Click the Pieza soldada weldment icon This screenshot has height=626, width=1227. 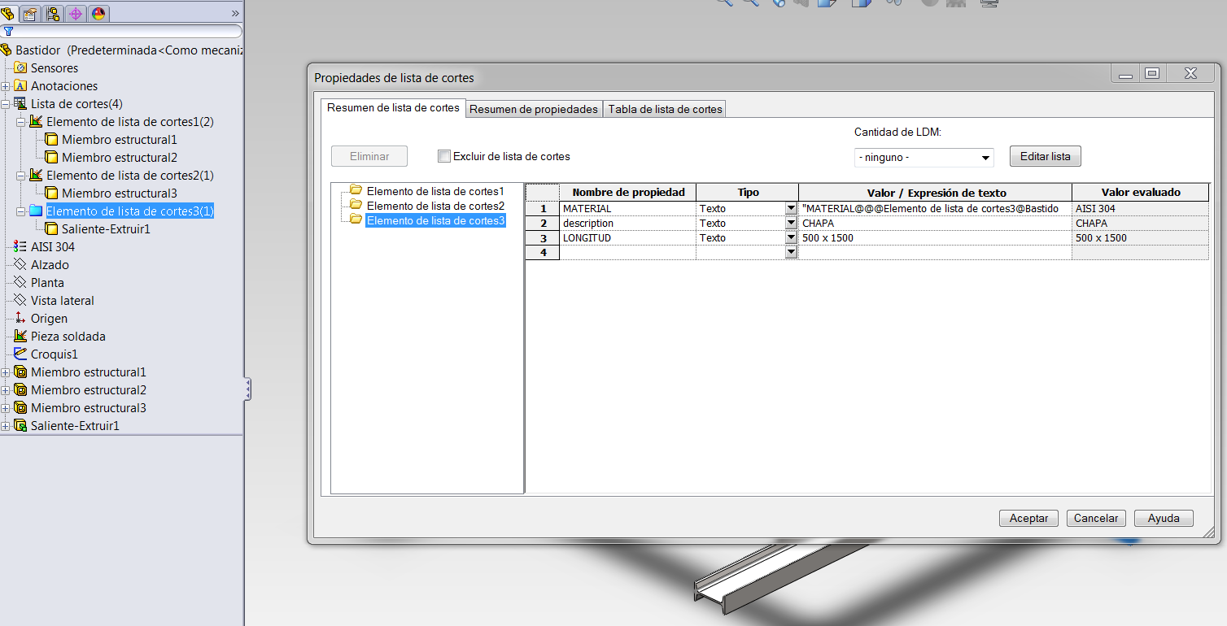(21, 337)
